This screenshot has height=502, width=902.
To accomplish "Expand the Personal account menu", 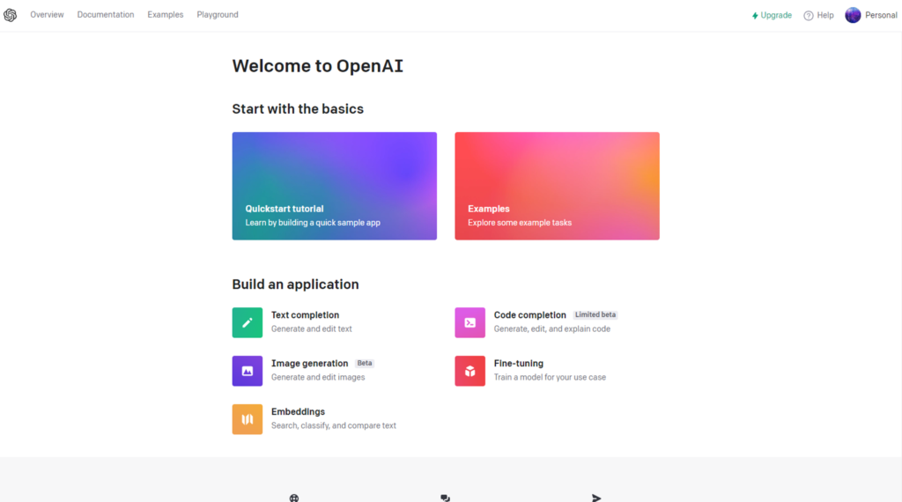I will (871, 15).
